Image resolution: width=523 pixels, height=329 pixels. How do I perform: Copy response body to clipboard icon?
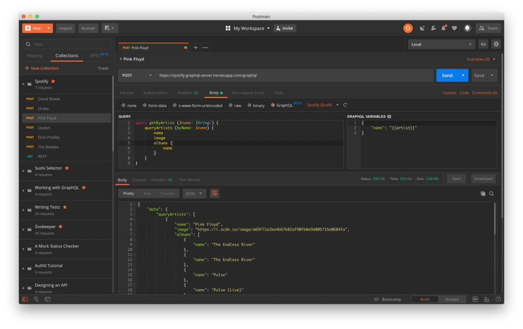pos(483,193)
